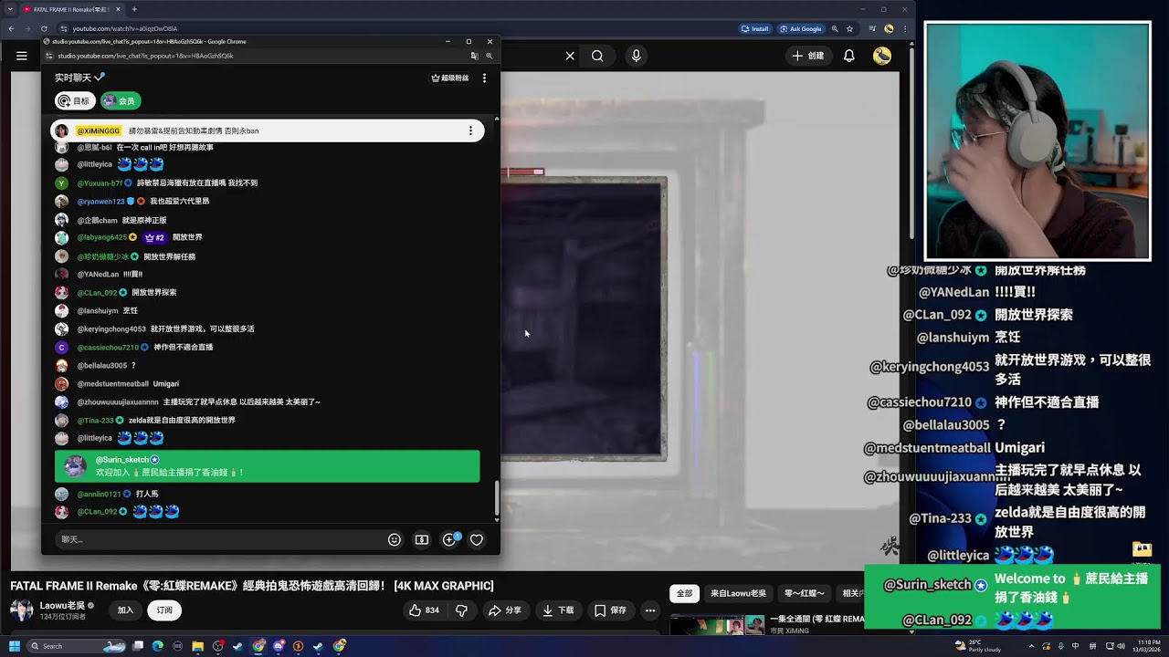
Task: Clear the search box with the X icon
Action: 570,56
